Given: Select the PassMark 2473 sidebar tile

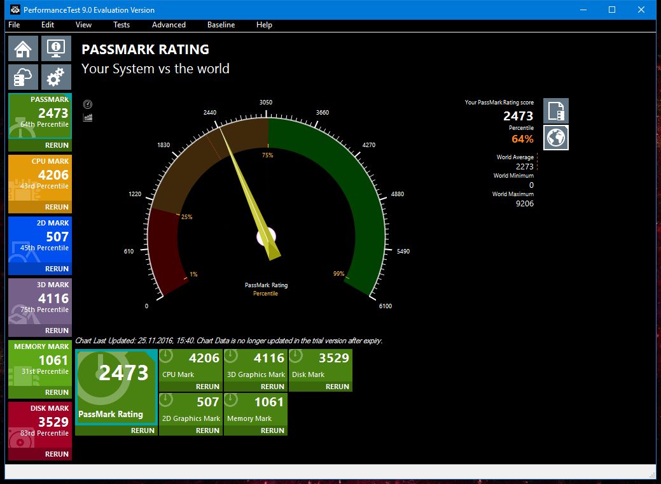Looking at the screenshot, I should click(40, 117).
